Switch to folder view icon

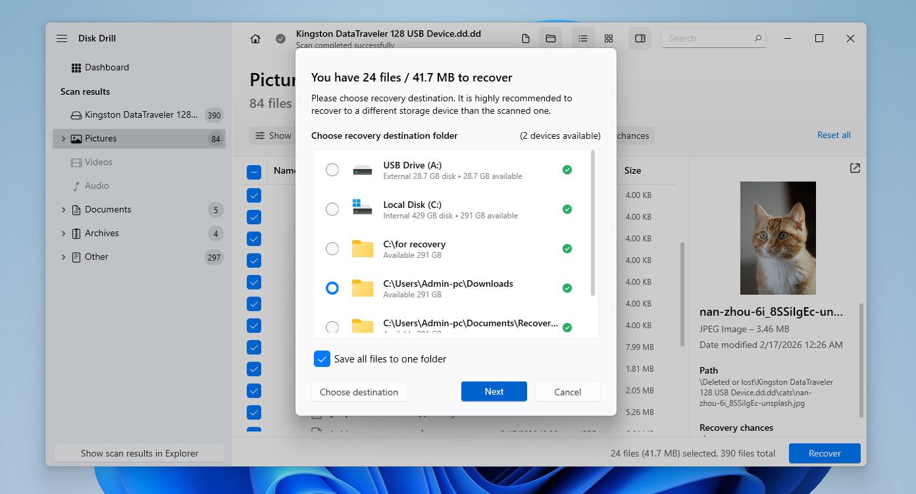pyautogui.click(x=551, y=39)
